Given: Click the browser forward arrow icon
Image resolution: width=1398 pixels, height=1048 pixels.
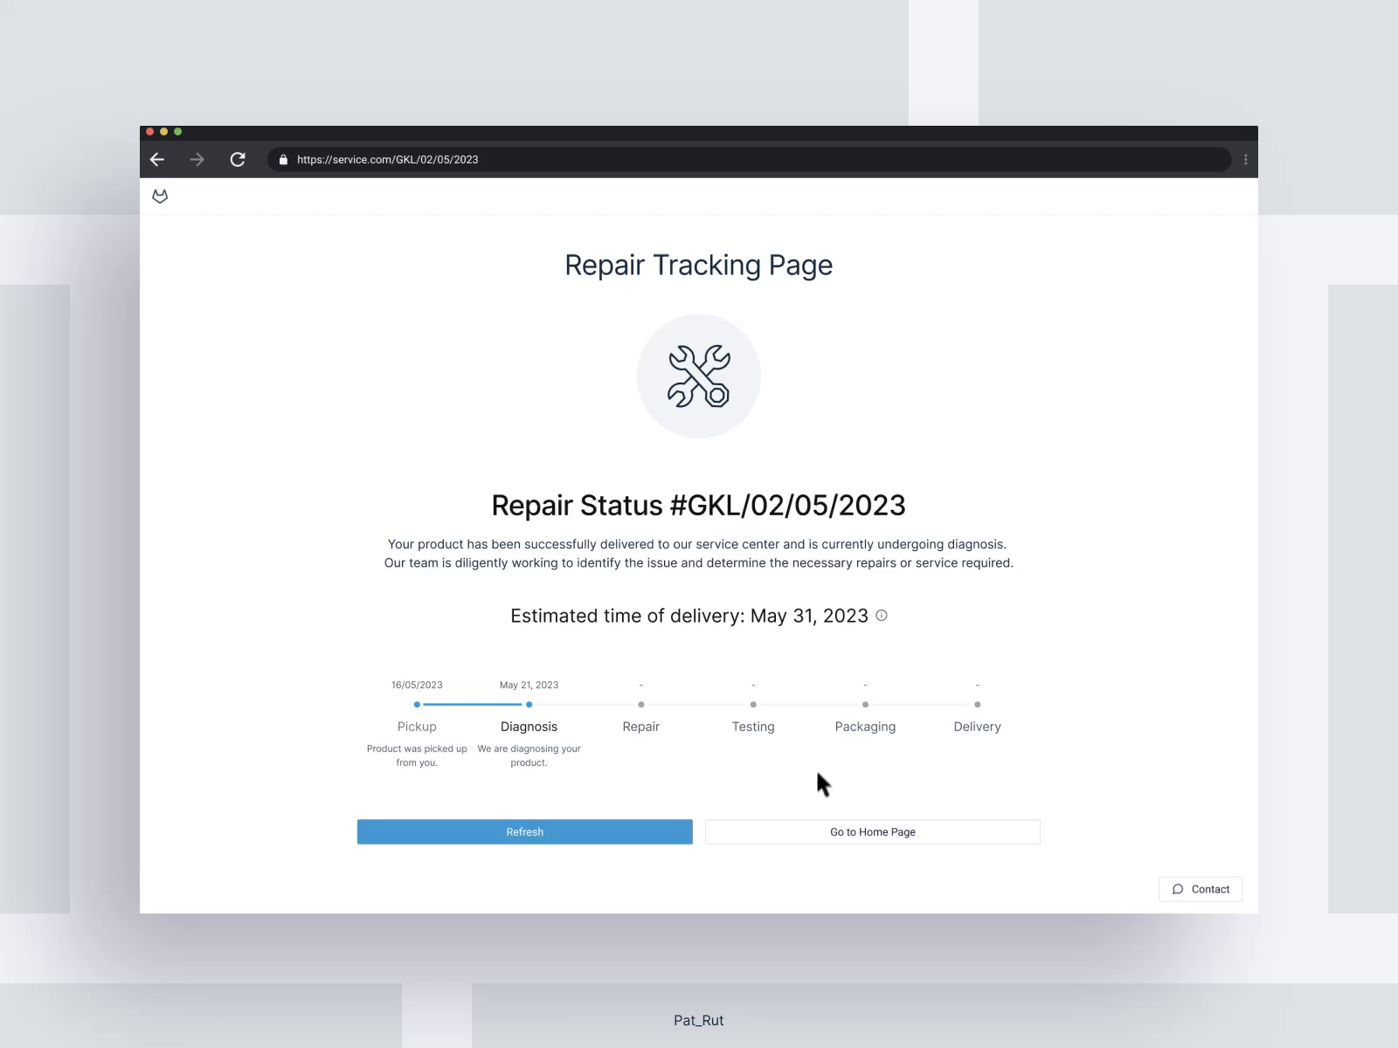Looking at the screenshot, I should (197, 159).
